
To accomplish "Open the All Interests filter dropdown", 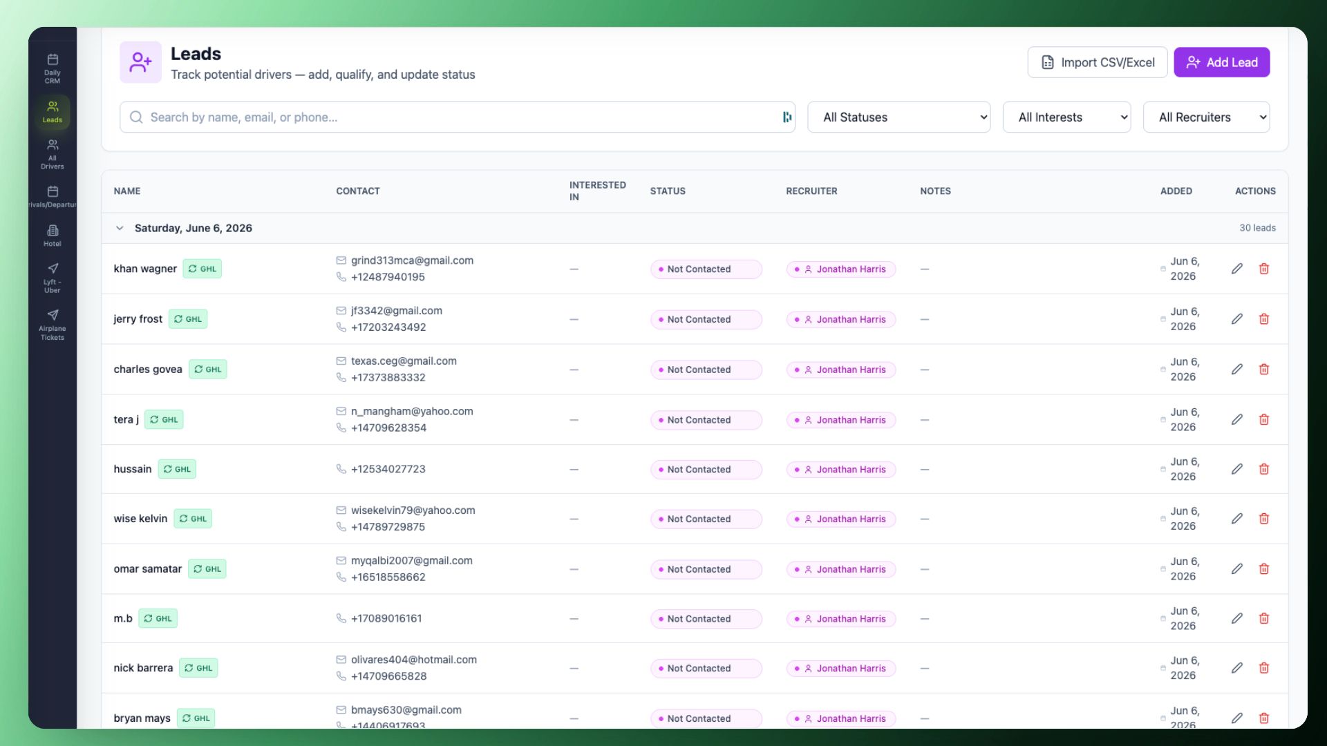I will (1066, 117).
